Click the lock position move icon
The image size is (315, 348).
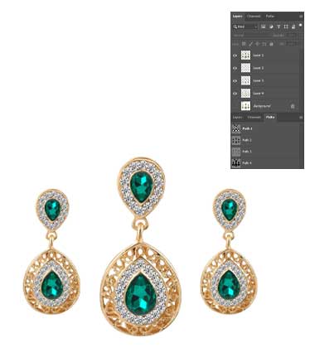[x=257, y=44]
